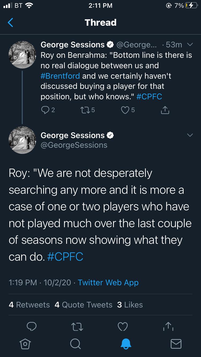Reply to the main tweet
The width and height of the screenshot is (201, 357).
tap(32, 326)
